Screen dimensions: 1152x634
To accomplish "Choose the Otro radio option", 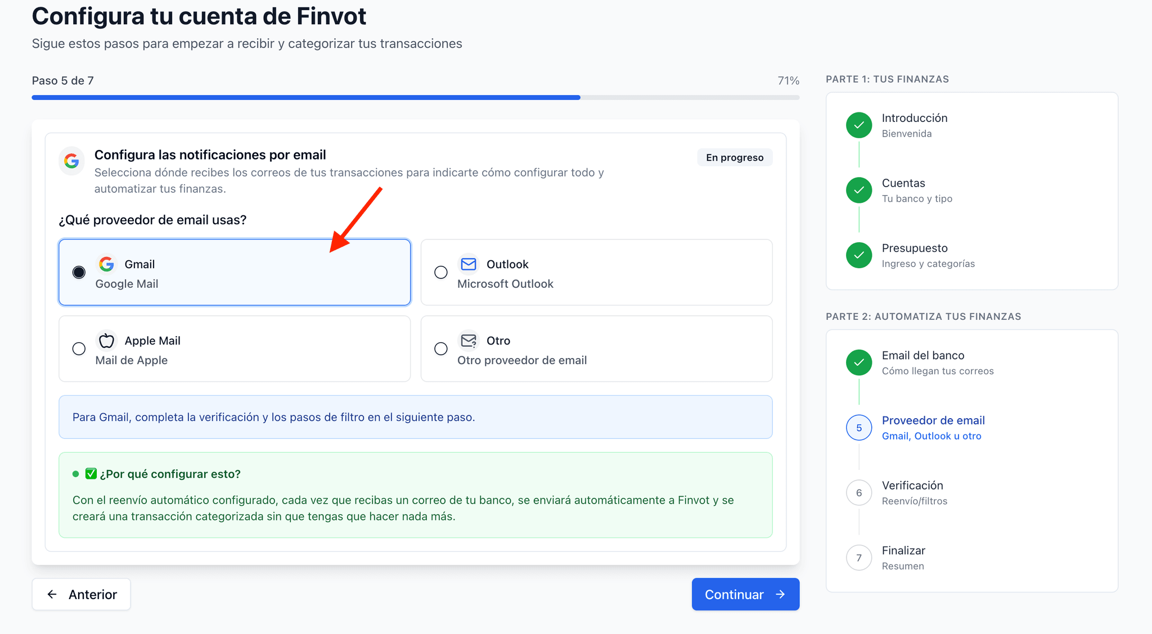I will (x=441, y=348).
